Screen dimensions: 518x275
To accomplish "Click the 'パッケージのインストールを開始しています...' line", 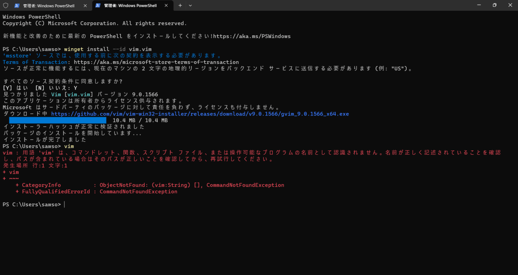I will (72, 133).
